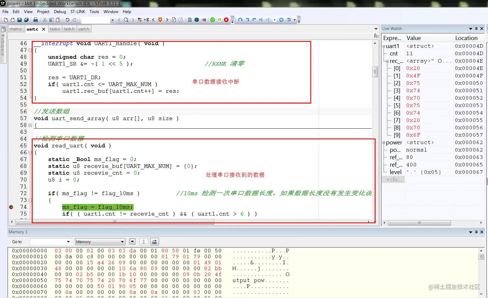
Task: Click the Workspace side panel tab
Action: pos(3,44)
